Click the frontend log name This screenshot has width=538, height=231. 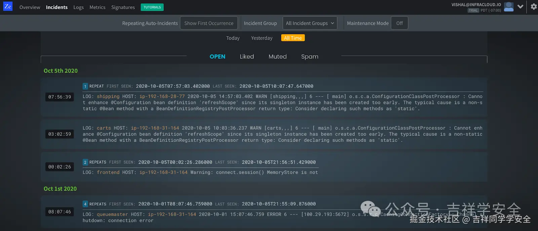tap(108, 172)
